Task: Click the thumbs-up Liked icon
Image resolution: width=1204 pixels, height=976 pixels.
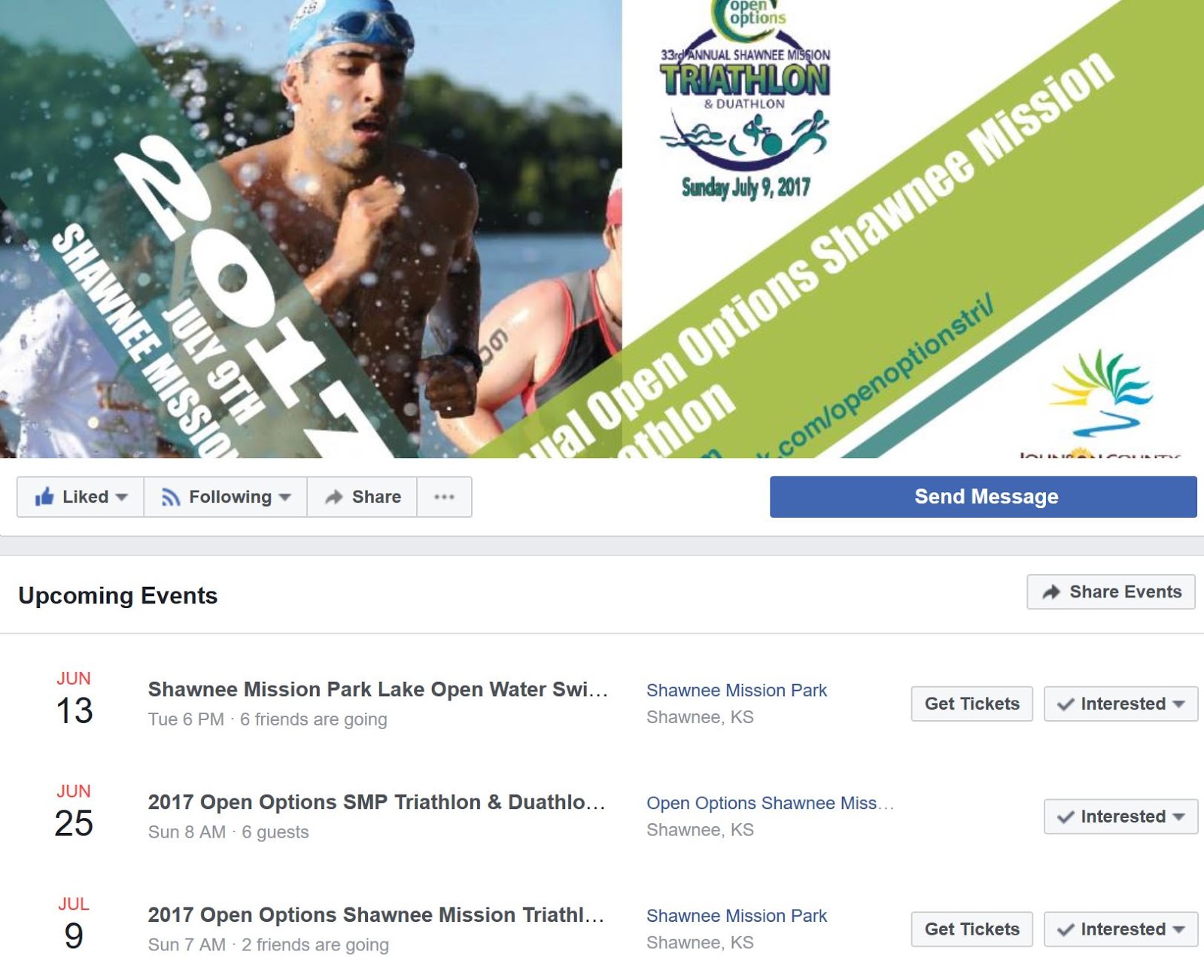Action: [44, 497]
